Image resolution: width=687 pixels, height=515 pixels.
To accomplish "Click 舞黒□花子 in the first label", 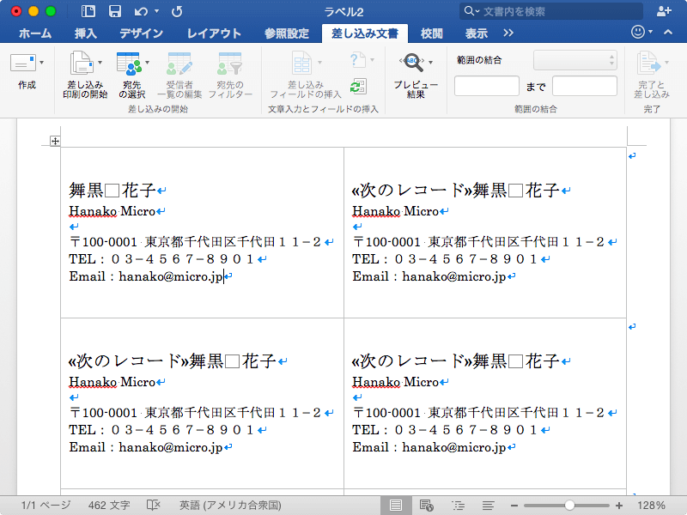I will (x=112, y=190).
